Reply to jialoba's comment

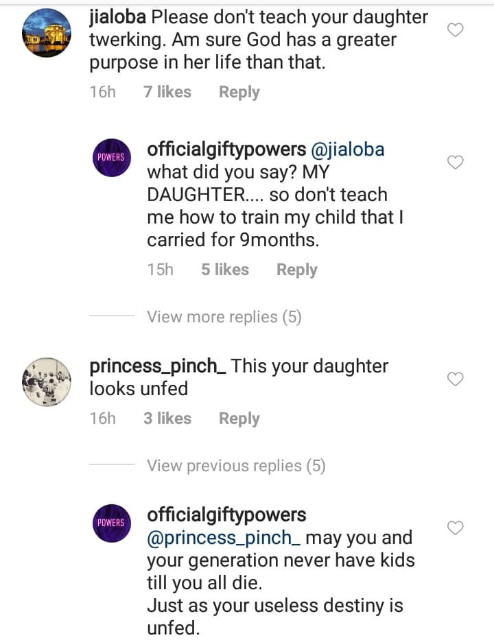(239, 92)
